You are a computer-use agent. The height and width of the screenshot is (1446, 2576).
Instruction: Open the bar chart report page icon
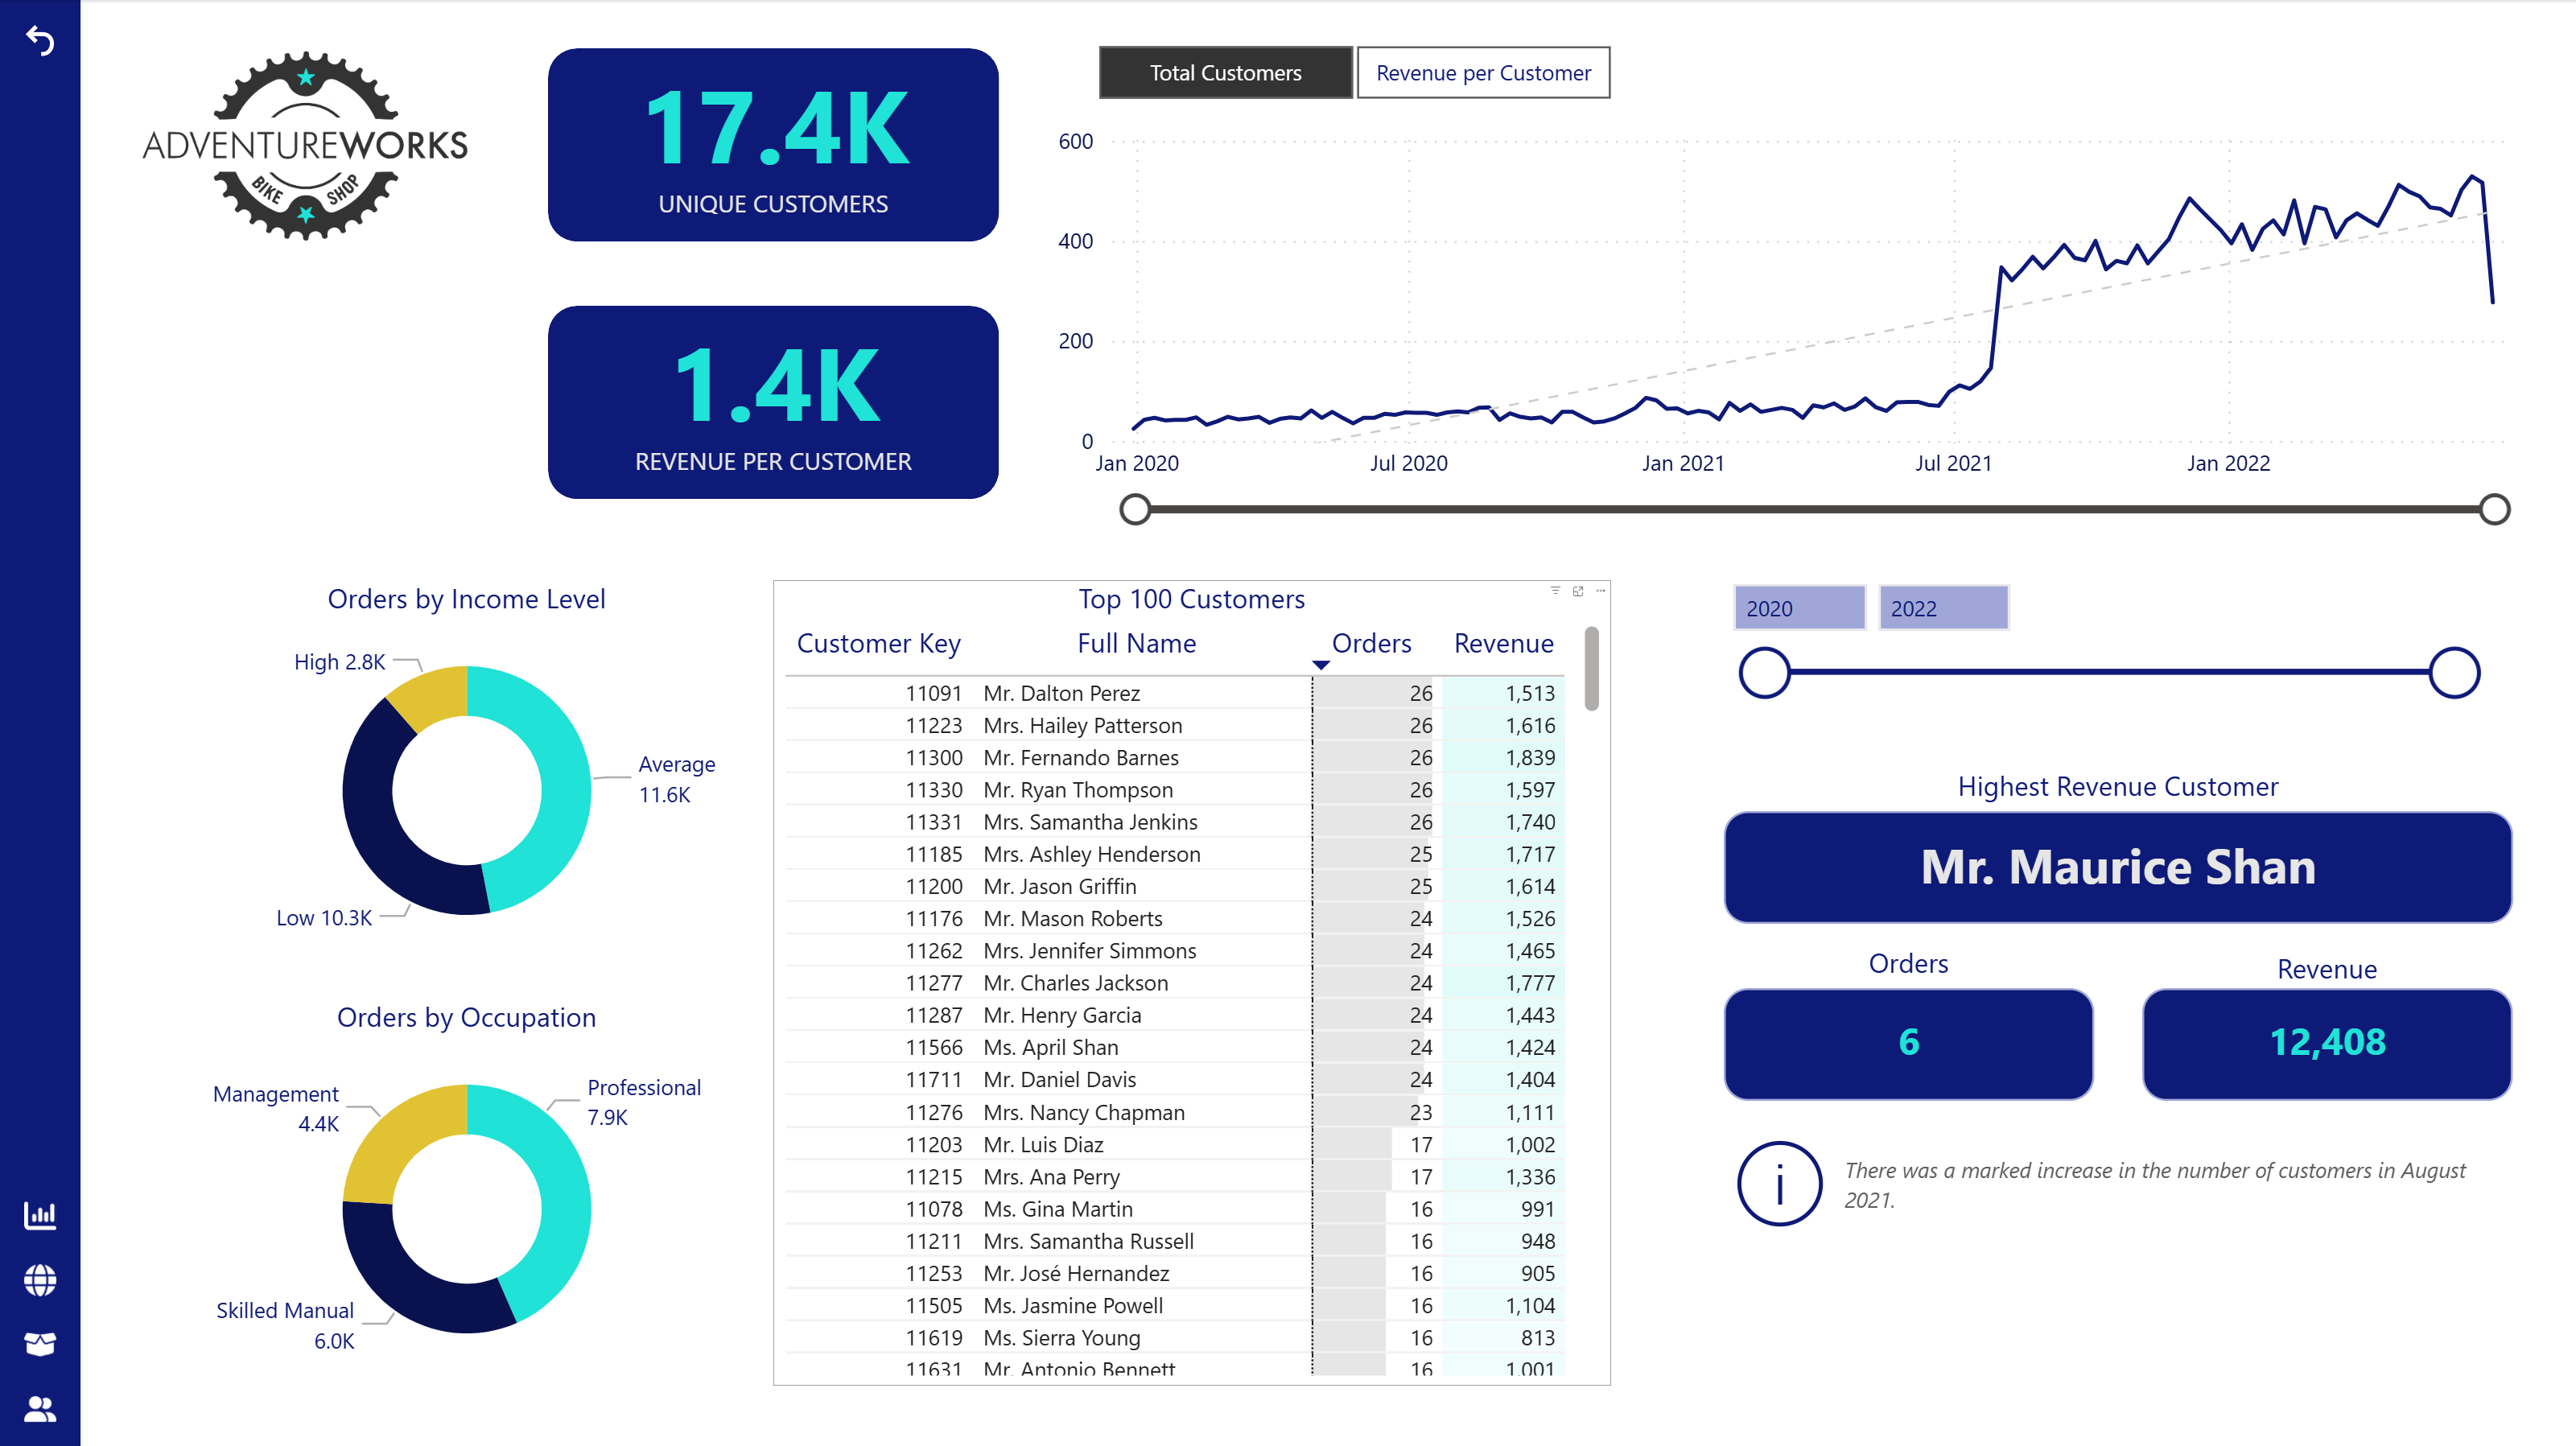click(40, 1215)
